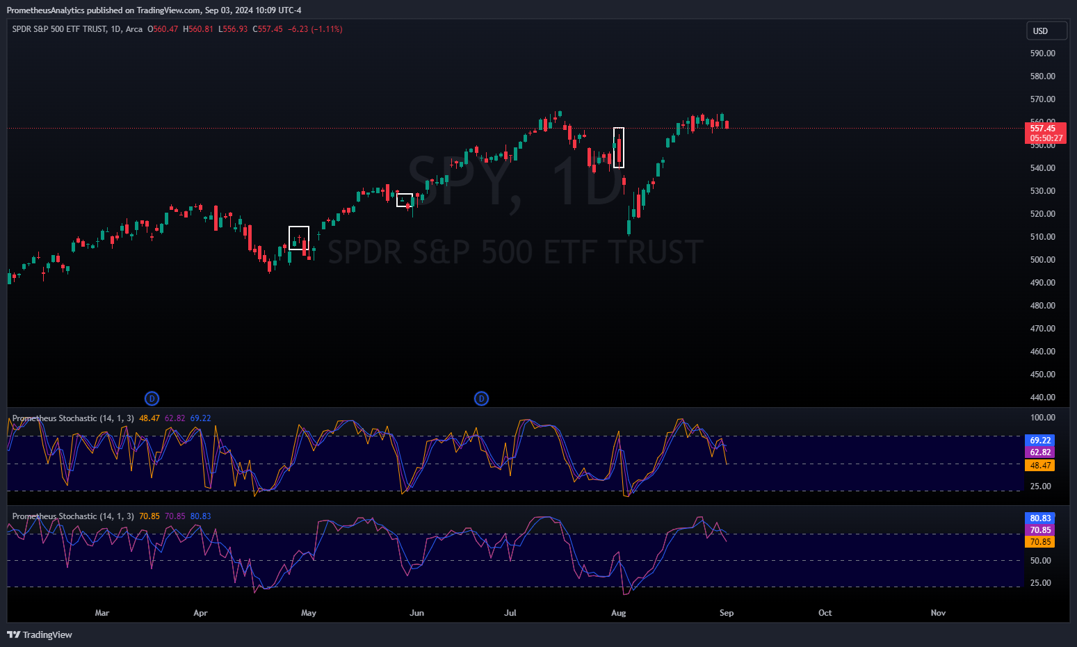The image size is (1077, 647).
Task: Click the 50.00 label on lower stochastic axis
Action: 1040,561
